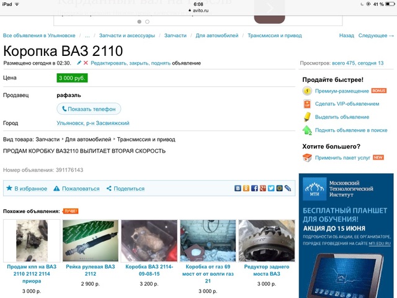Screen dimensions: 397x298
Task: Share the ad on Facebook
Action: pyautogui.click(x=254, y=188)
